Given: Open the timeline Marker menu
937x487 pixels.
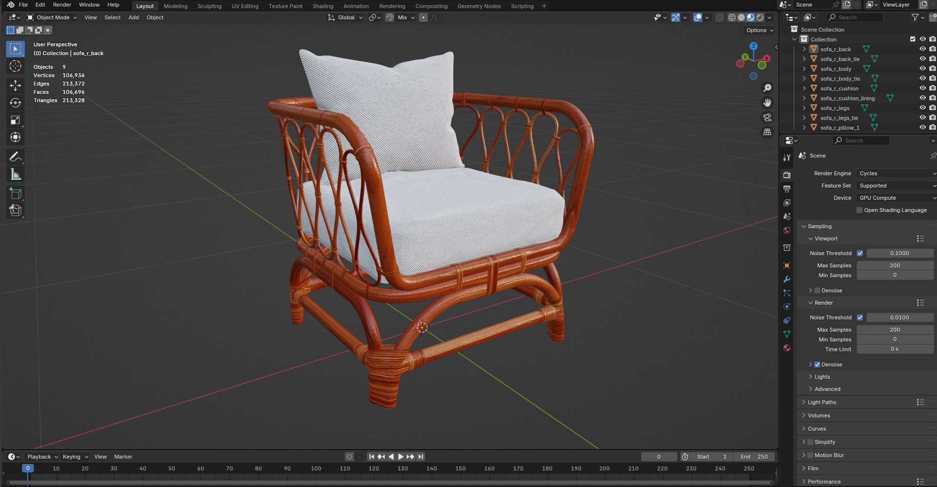Looking at the screenshot, I should click(x=123, y=457).
